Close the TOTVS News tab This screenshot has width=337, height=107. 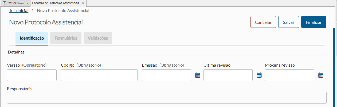[x=28, y=3]
